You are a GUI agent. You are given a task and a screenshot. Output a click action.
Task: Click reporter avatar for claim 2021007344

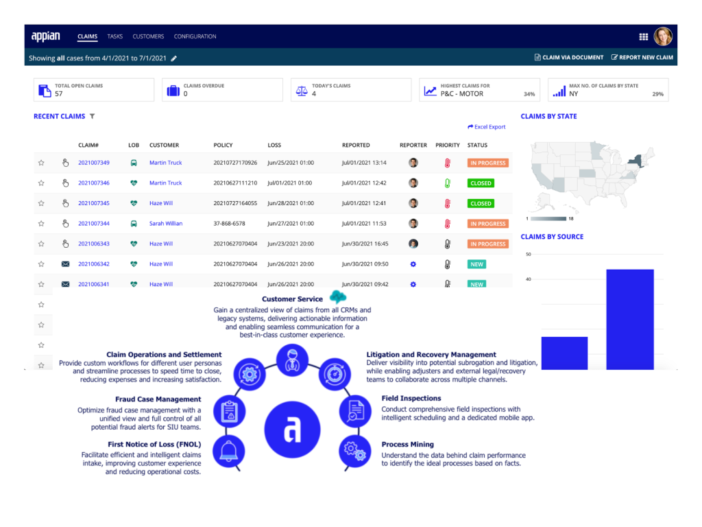coord(413,223)
